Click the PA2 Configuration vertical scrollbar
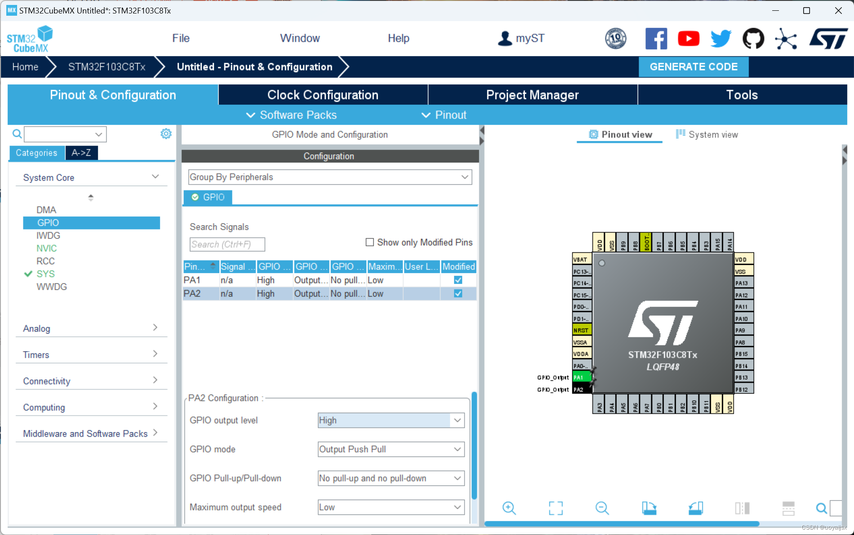This screenshot has width=854, height=535. 474,446
